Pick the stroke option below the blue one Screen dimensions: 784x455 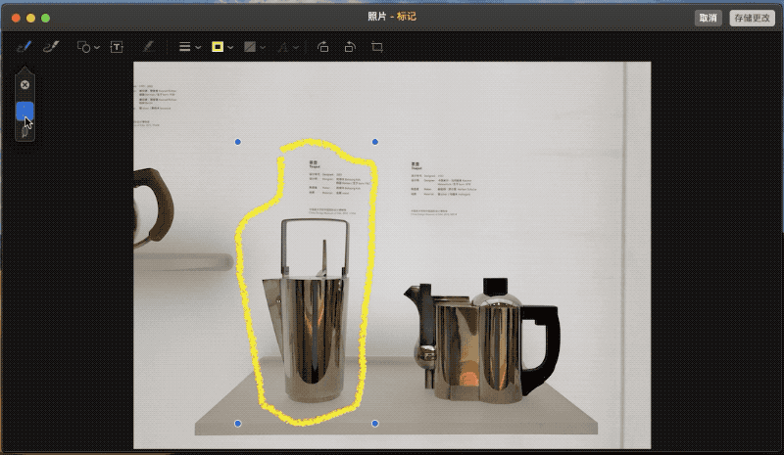coord(25,130)
